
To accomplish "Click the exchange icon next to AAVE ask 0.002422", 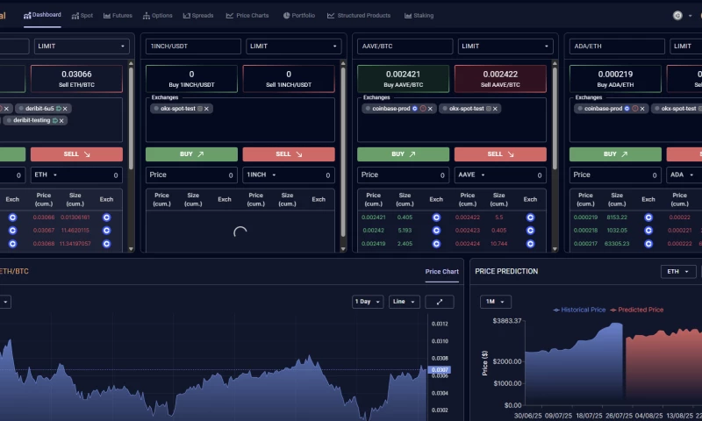I will point(530,218).
